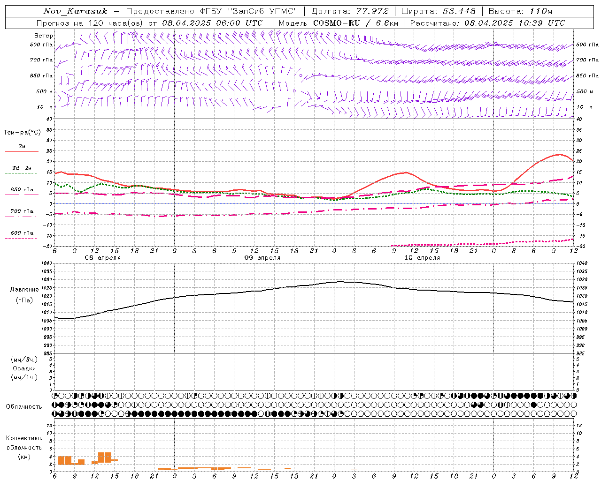The image size is (601, 480).
Task: Click the Nov_Karasuk station title
Action: point(76,11)
